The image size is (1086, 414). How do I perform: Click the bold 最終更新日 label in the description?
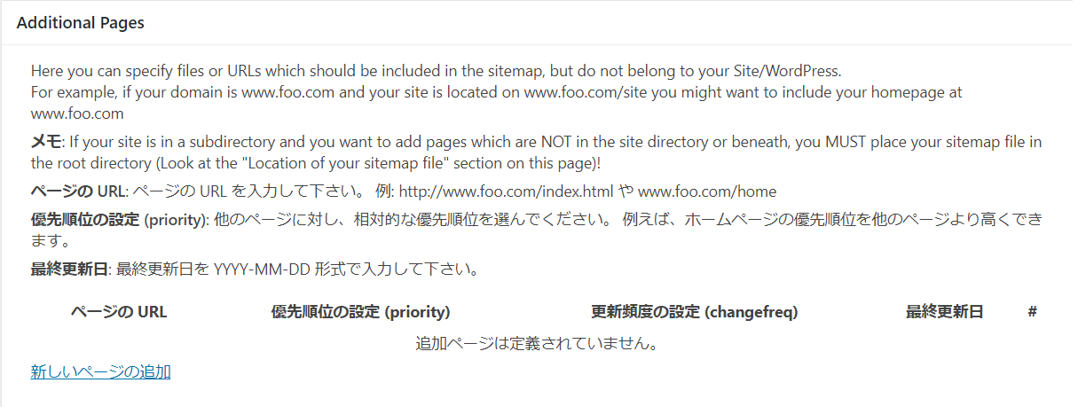point(69,269)
